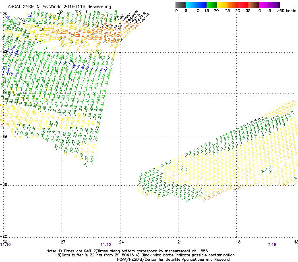Screen dimensions: 298x262
Task: Choose the orange 25–30 knots legend swatch
Action: (x=233, y=5)
